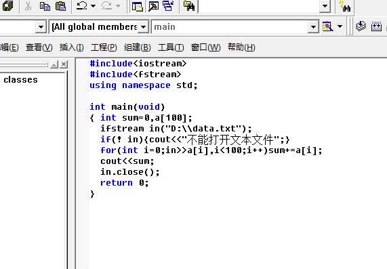Viewport: 387px width, 269px height.
Task: Open the 工具(T) menu
Action: click(x=171, y=47)
